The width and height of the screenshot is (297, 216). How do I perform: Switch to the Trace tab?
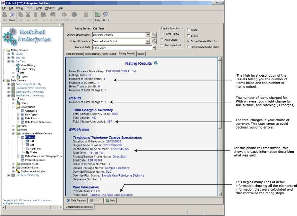click(x=141, y=54)
